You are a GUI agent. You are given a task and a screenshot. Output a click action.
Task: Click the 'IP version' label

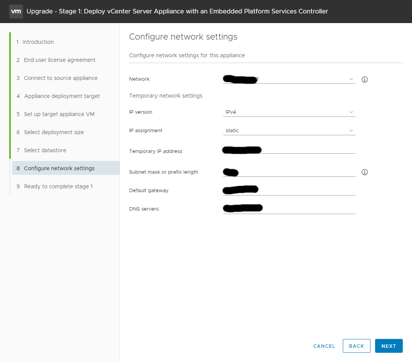[x=141, y=112]
